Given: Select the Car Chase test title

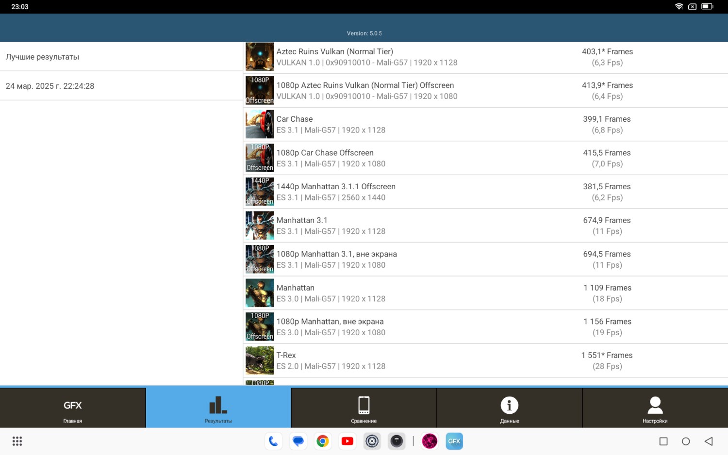Looking at the screenshot, I should point(295,119).
